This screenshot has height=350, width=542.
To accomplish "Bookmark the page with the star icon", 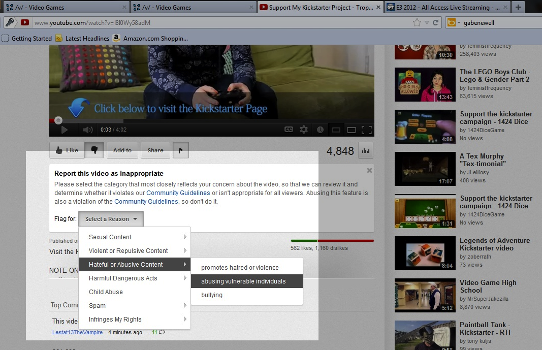I will (417, 23).
